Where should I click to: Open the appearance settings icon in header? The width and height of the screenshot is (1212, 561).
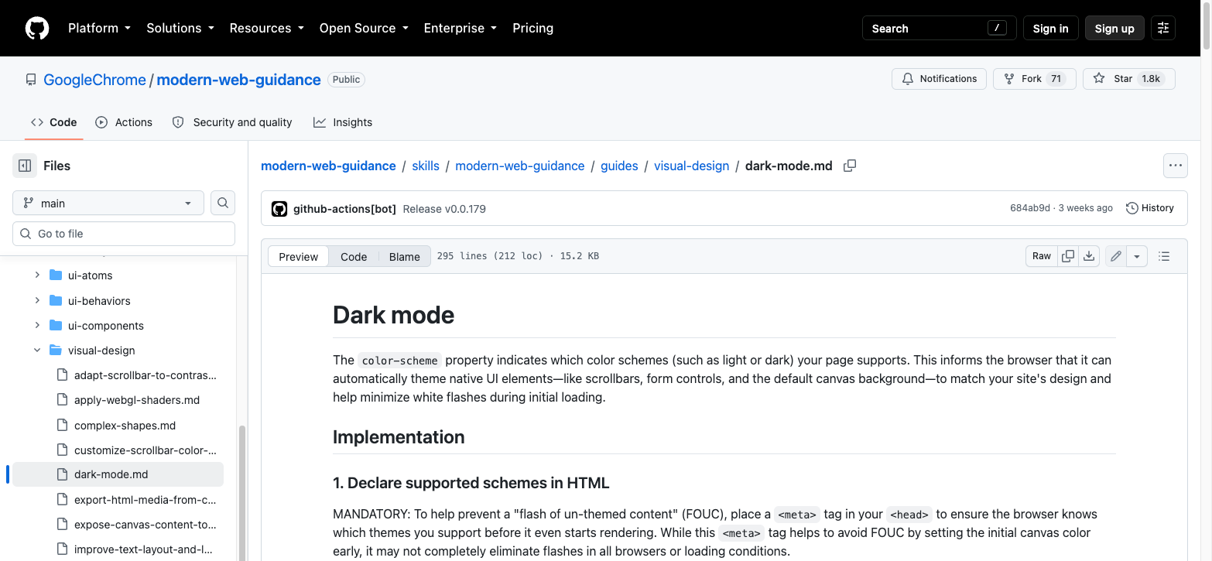pyautogui.click(x=1163, y=28)
